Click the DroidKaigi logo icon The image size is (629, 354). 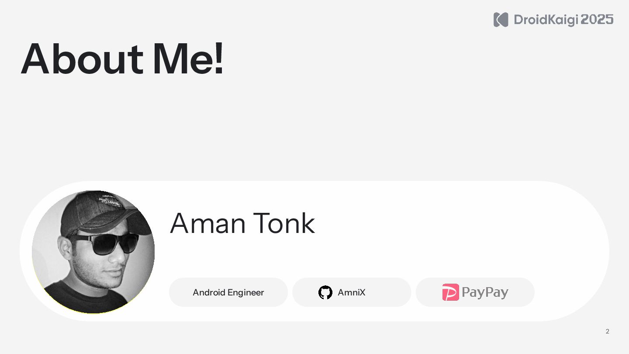pos(501,20)
